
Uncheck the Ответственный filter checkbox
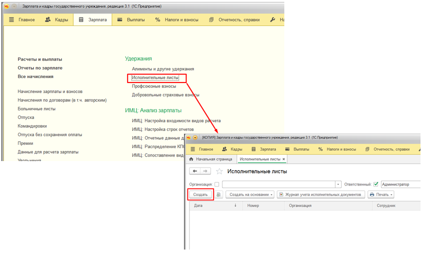pos(376,184)
